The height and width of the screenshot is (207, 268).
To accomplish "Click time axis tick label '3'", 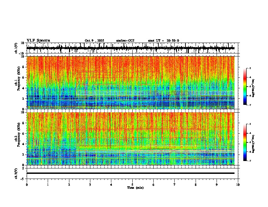I will point(90,185).
